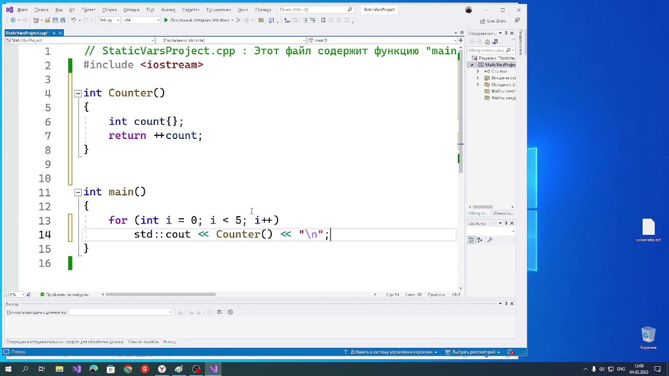Pin the StaticVarsProject.cpp tab
The height and width of the screenshot is (376, 669).
53,33
